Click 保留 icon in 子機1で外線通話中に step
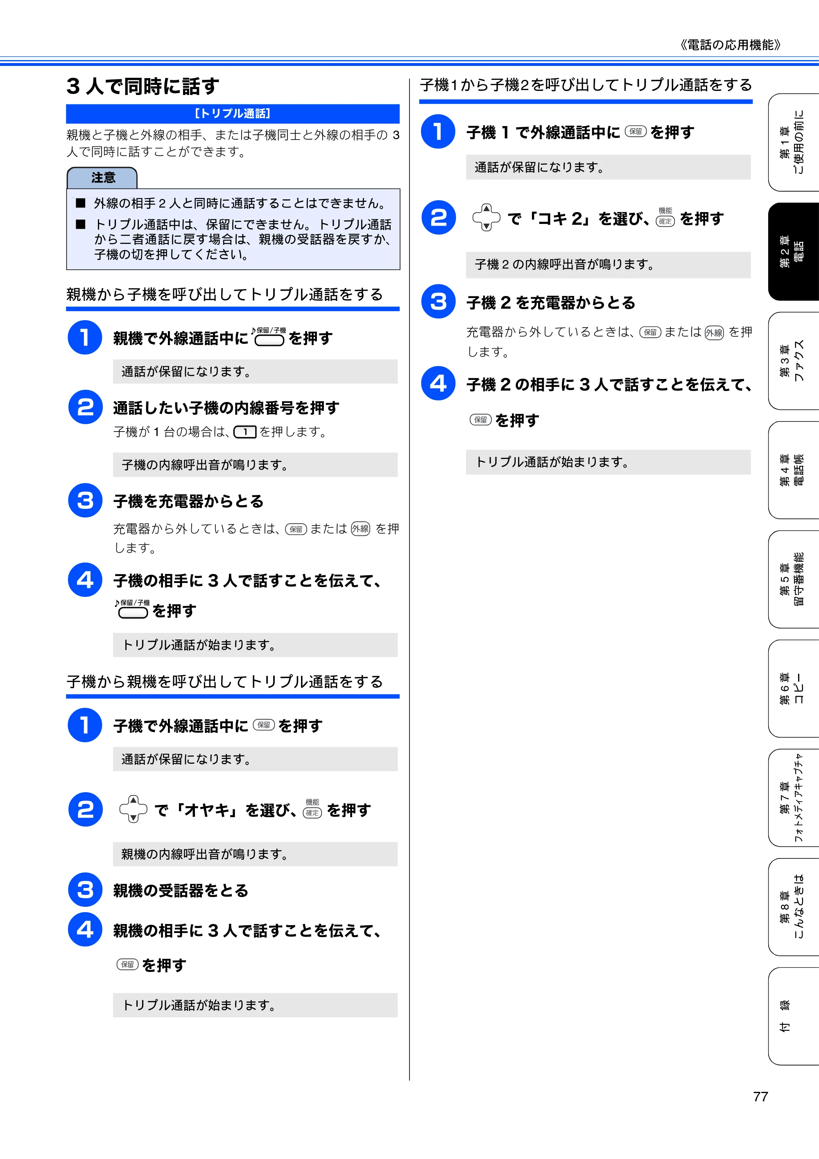Viewport: 819px width, 1159px height. click(x=636, y=131)
